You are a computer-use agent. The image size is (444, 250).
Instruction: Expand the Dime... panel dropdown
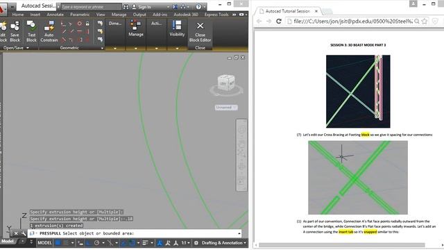tap(115, 49)
